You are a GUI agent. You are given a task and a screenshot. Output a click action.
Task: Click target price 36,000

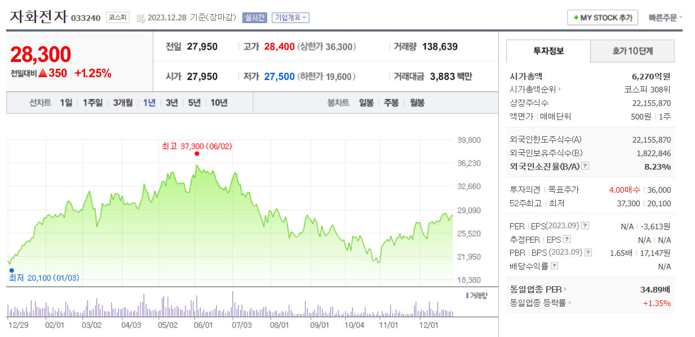point(659,190)
